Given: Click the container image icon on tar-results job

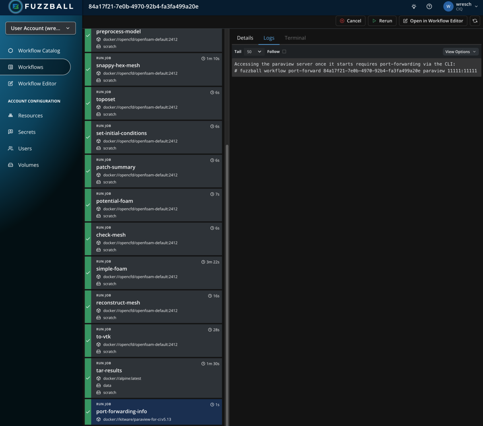Looking at the screenshot, I should [x=98, y=378].
